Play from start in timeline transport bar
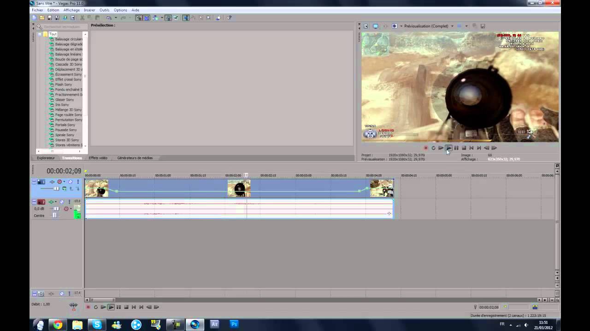This screenshot has width=590, height=331. tap(103, 307)
